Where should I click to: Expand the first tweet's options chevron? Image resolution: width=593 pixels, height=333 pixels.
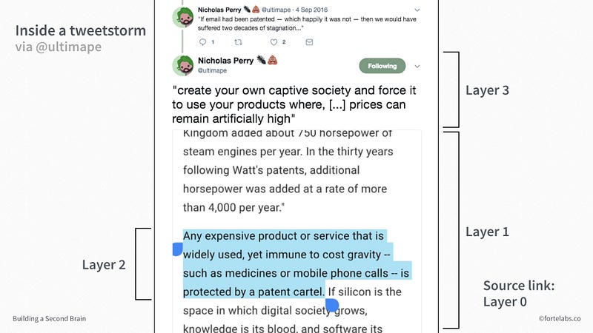tap(417, 9)
